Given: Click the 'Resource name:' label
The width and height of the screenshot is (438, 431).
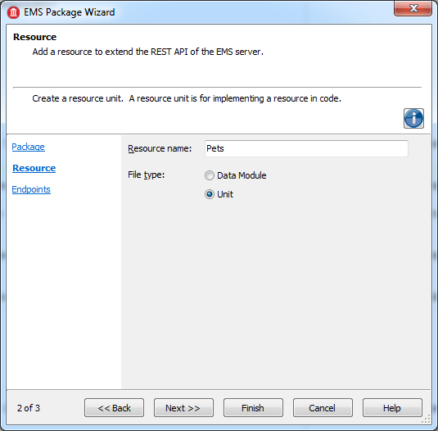Looking at the screenshot, I should (x=160, y=148).
